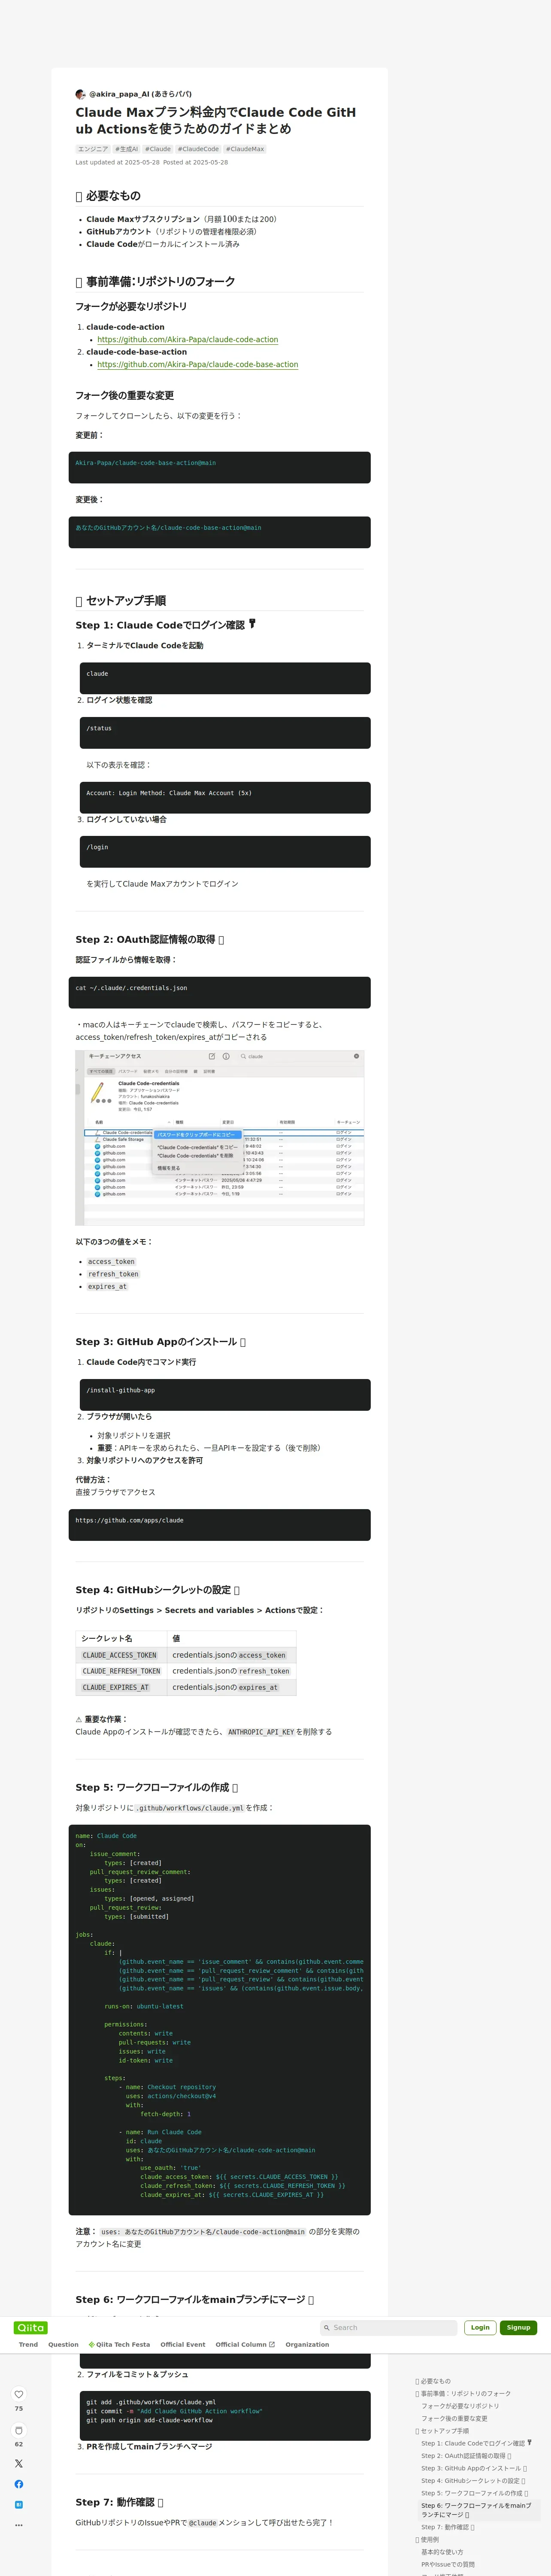This screenshot has width=551, height=2576.
Task: Click the cat ~/.claude/.credentials.json code block
Action: (x=220, y=993)
